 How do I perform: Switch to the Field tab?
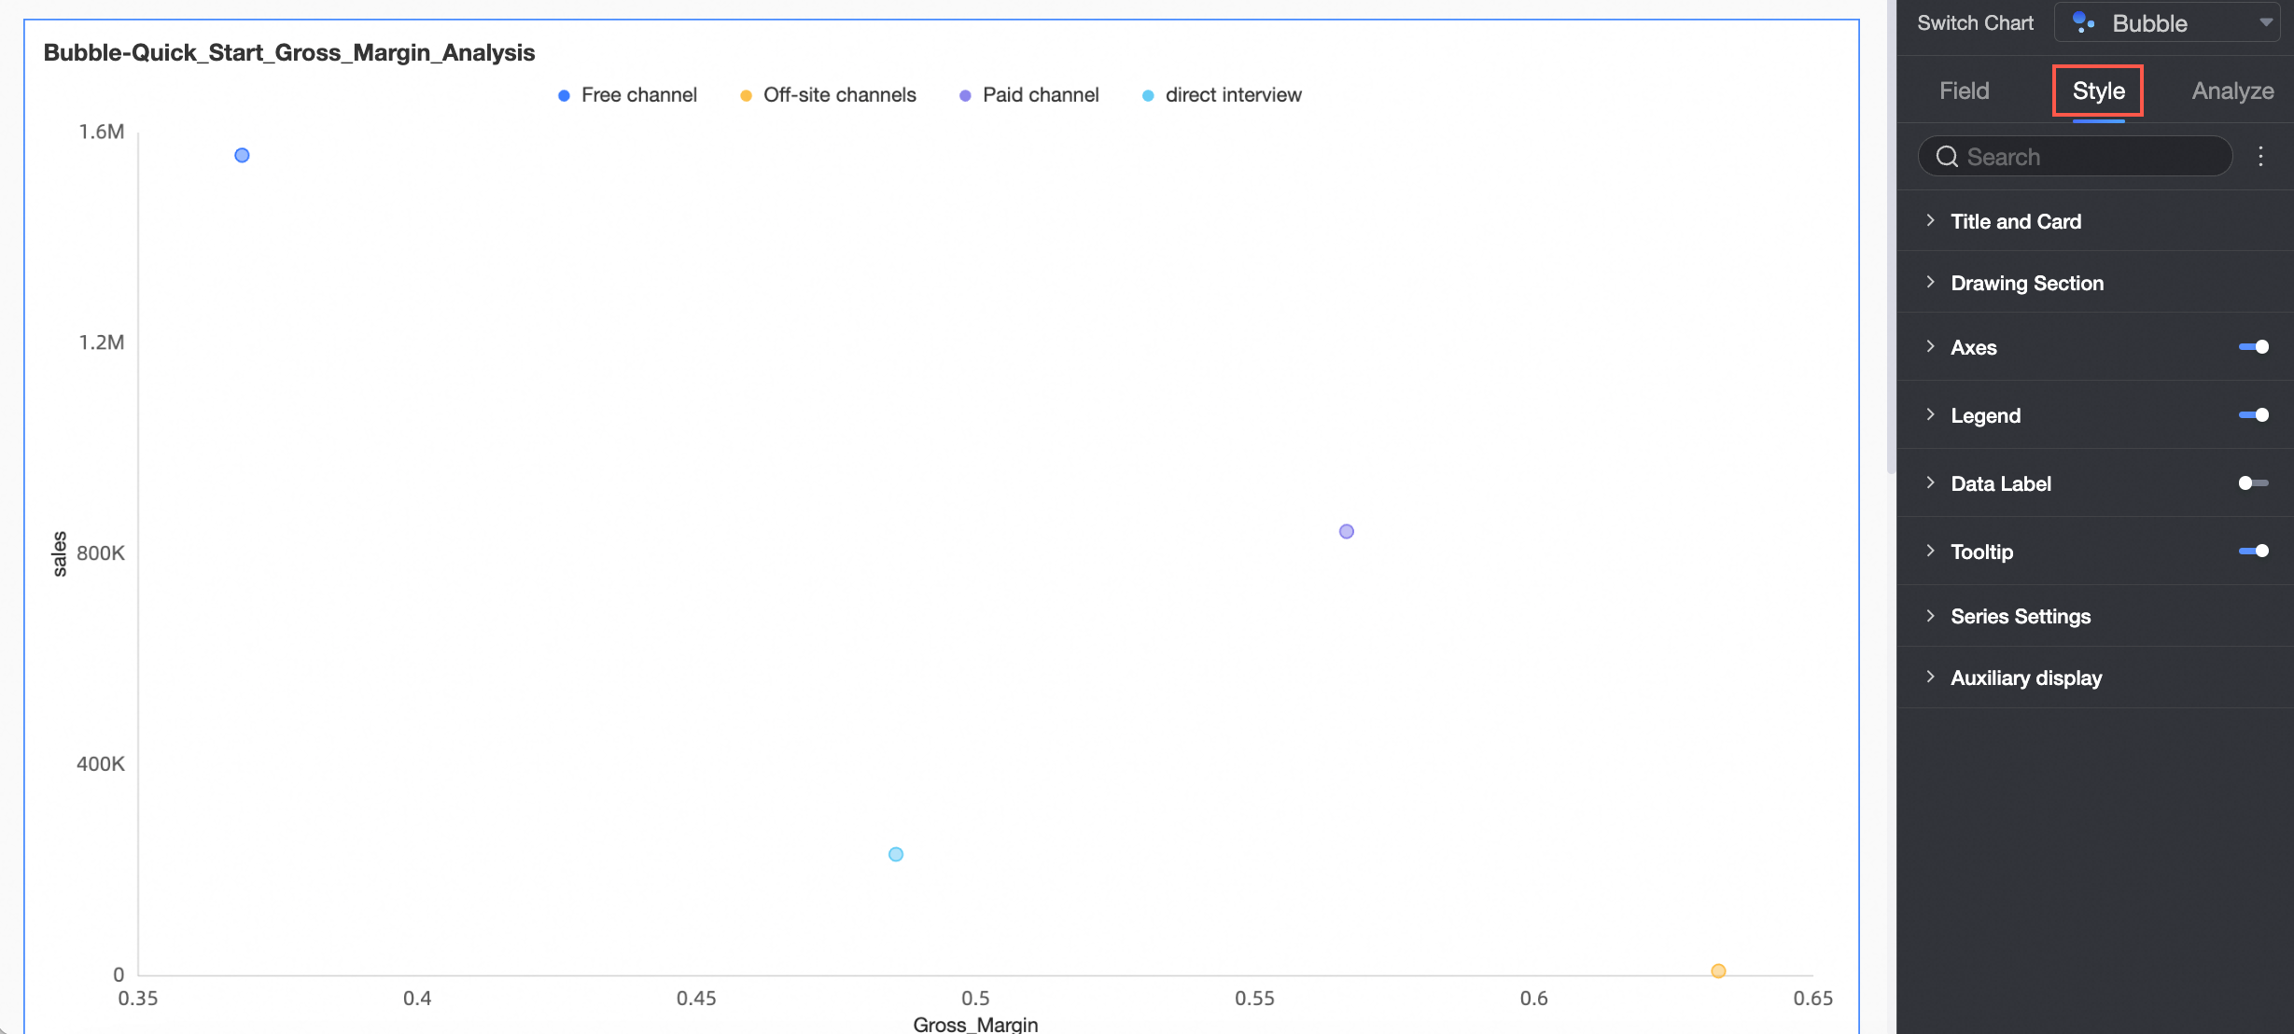click(1964, 91)
